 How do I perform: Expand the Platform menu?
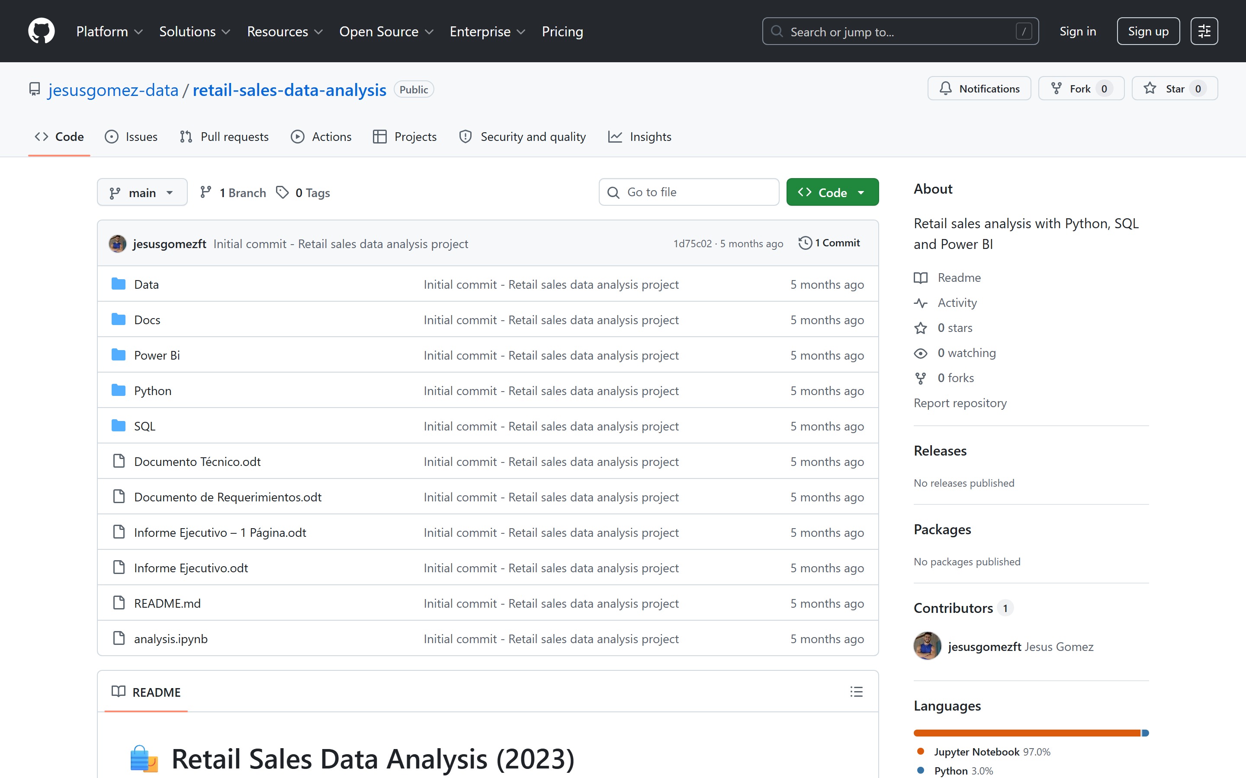pos(109,32)
